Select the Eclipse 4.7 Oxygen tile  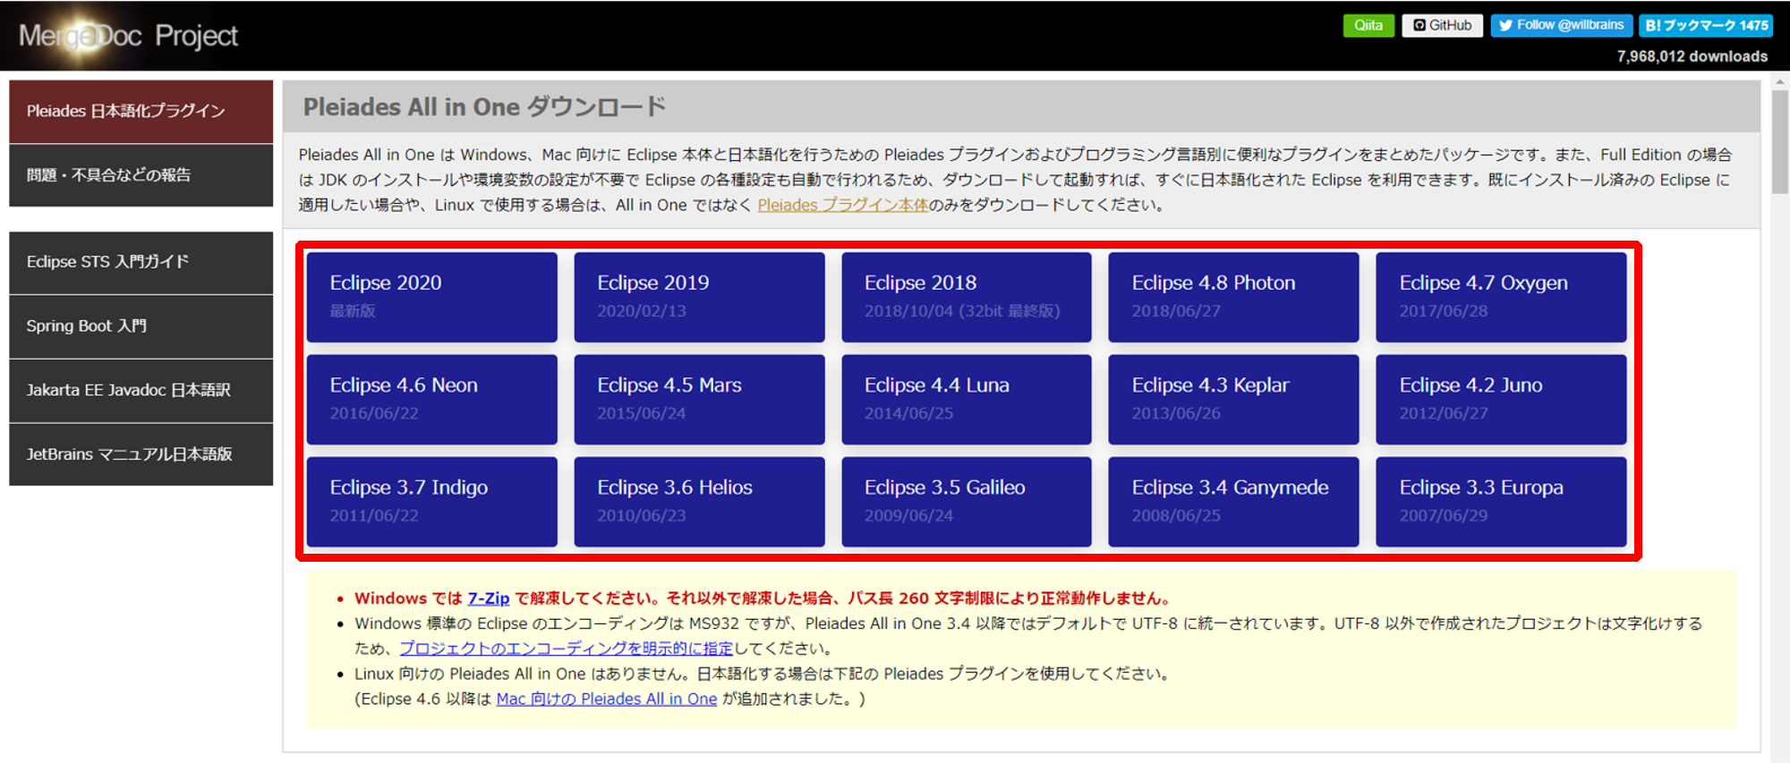1501,297
